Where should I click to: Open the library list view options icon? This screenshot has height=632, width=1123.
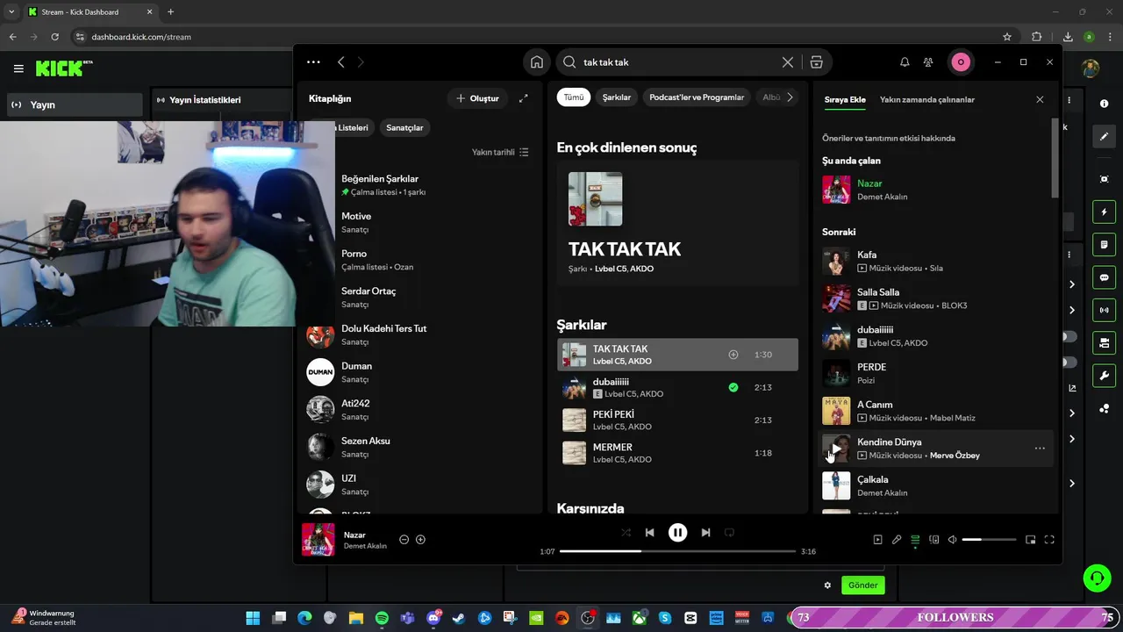pyautogui.click(x=524, y=152)
